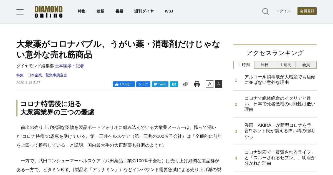Click subheading コロナ特需後に迫る
The image size is (333, 175).
51,104
